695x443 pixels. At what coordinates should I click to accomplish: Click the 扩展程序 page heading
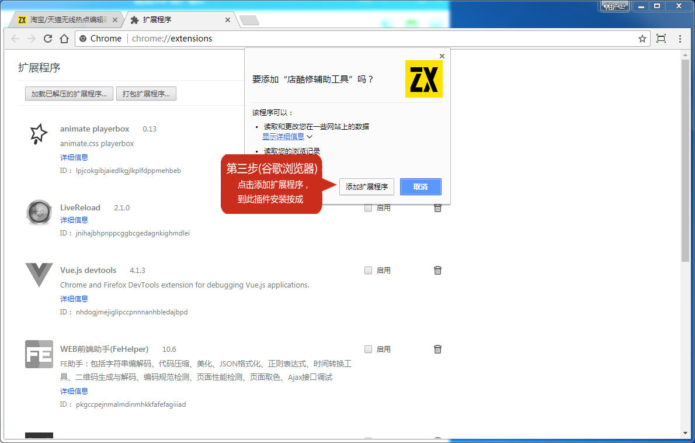click(39, 68)
